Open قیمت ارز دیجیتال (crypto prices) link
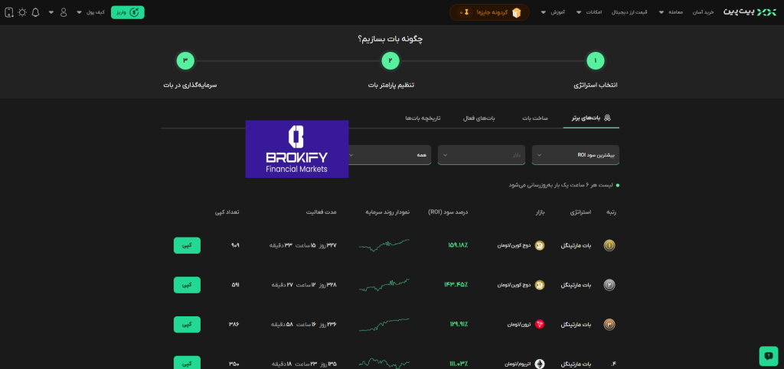 tap(629, 12)
